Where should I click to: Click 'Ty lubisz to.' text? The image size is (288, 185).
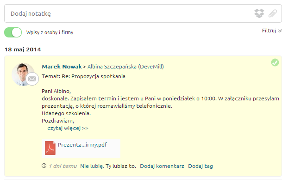(x=121, y=166)
